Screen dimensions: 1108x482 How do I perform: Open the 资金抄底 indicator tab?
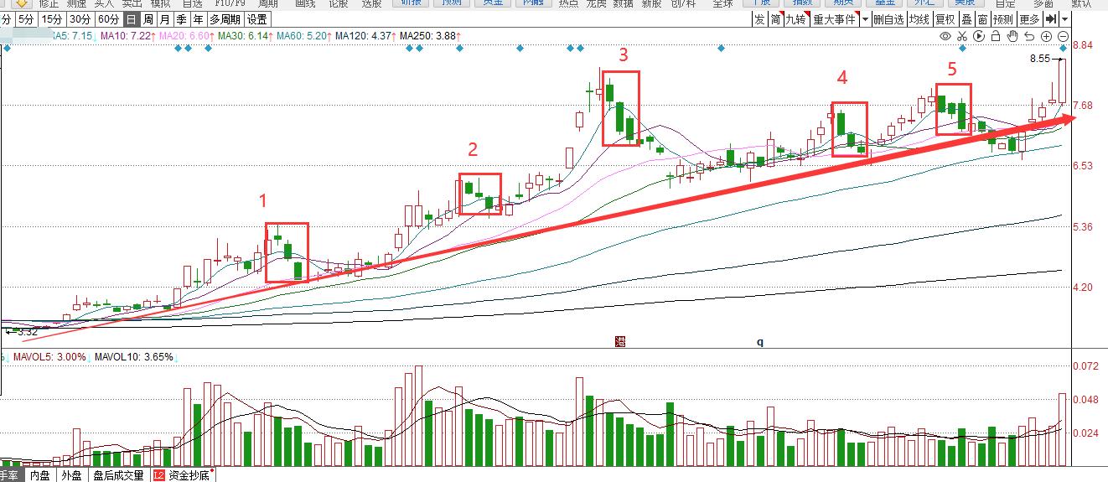tap(183, 475)
